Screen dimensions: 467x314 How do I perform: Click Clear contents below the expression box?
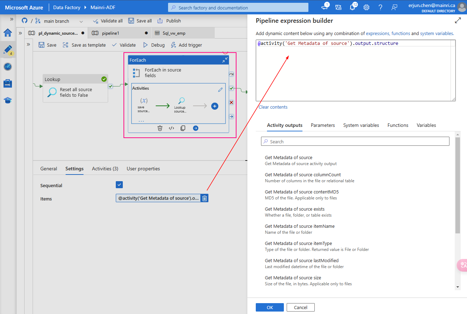[273, 107]
